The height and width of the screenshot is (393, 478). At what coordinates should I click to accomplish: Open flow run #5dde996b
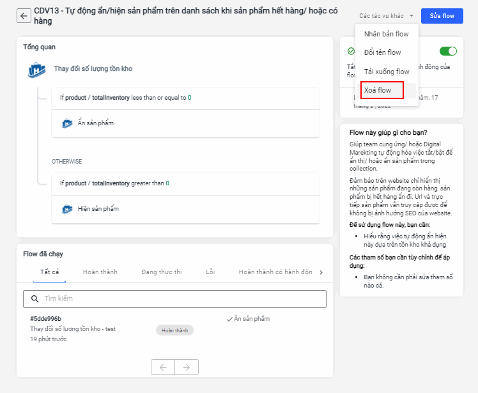click(45, 318)
